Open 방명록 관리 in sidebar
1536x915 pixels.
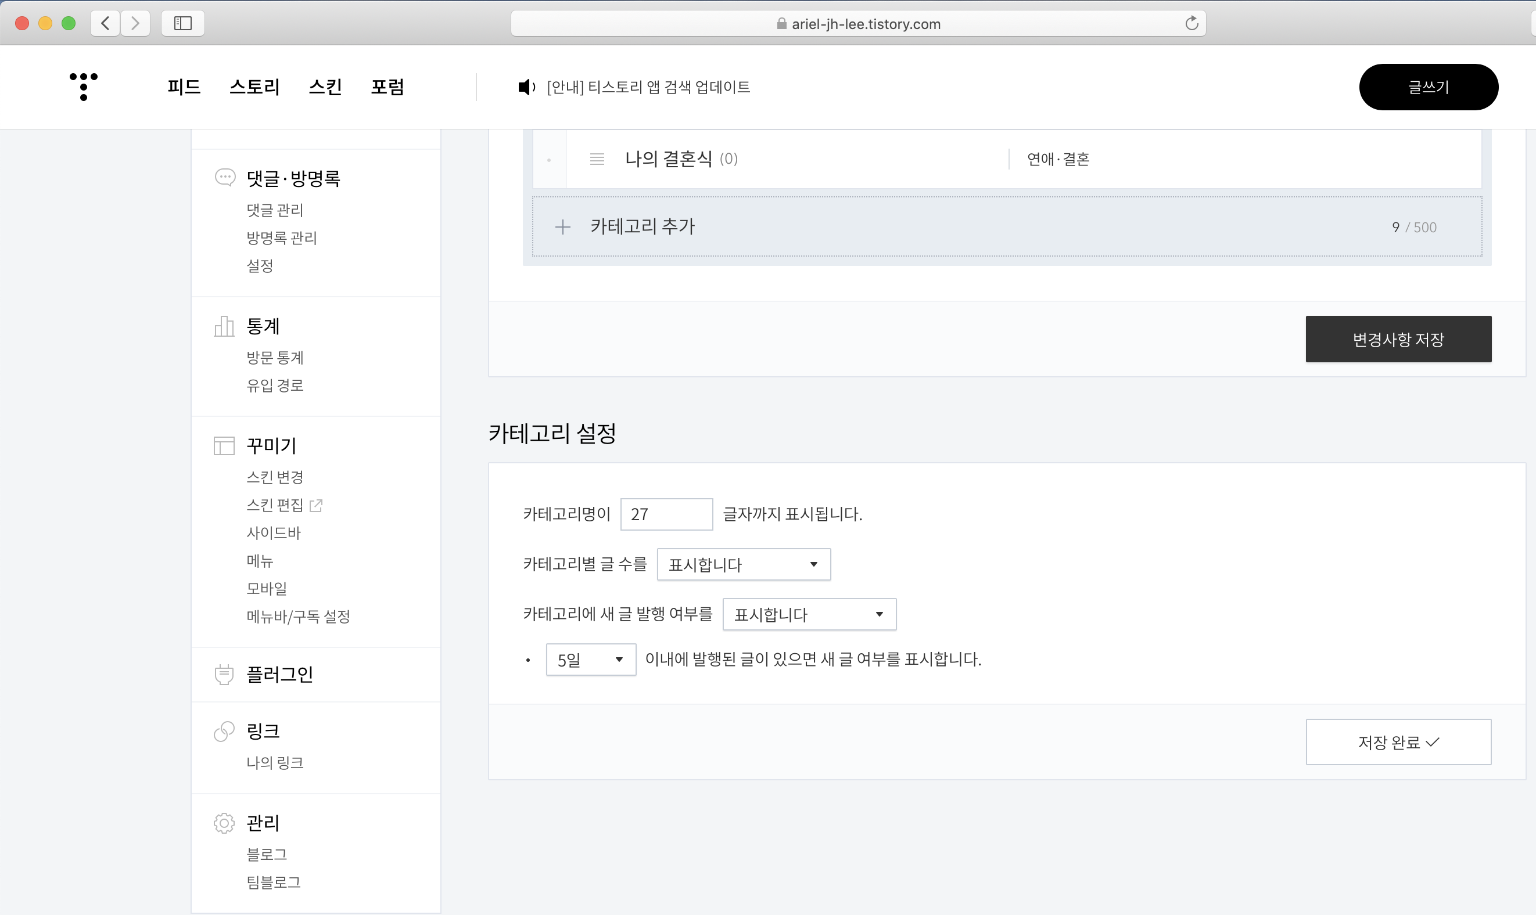(x=281, y=238)
